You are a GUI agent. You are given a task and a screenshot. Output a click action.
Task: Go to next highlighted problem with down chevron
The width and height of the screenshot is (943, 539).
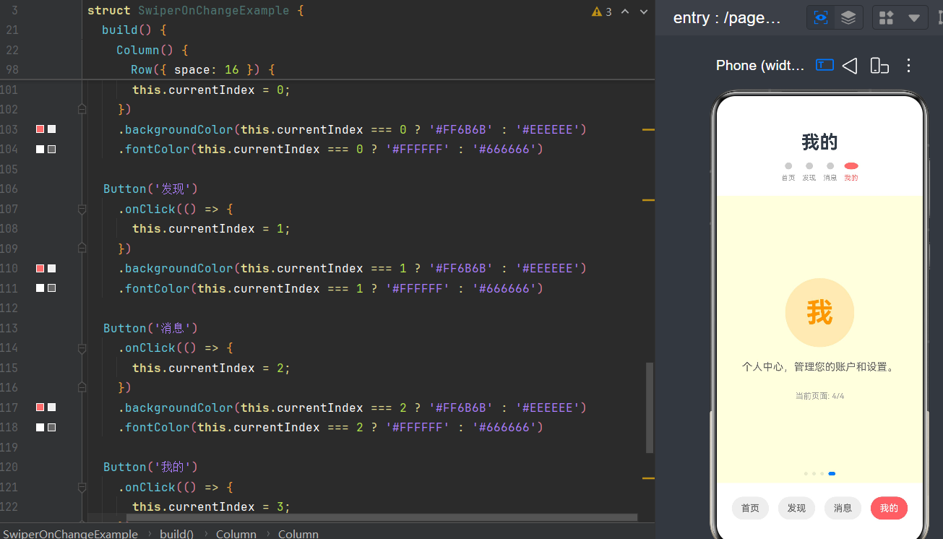[644, 12]
